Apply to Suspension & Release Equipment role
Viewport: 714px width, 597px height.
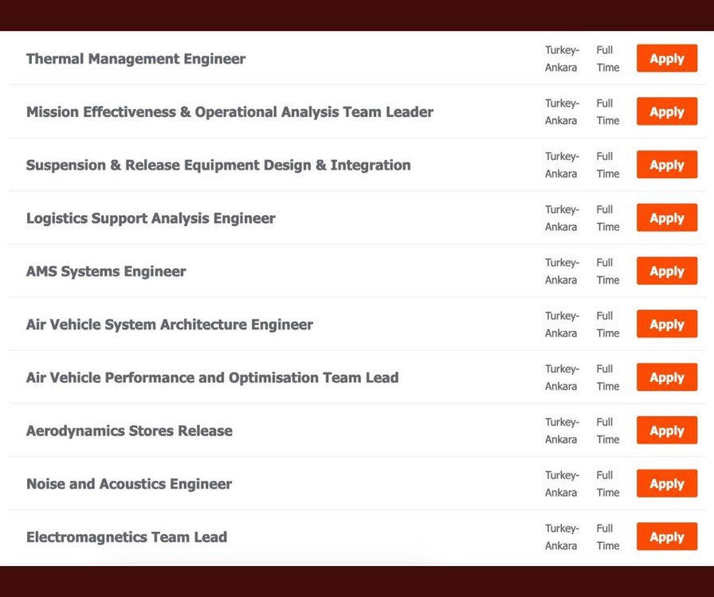click(x=666, y=166)
